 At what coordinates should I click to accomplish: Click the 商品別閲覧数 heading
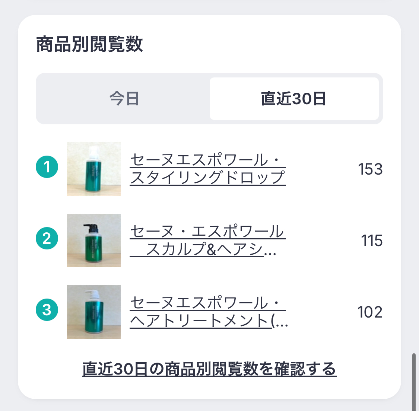click(89, 44)
